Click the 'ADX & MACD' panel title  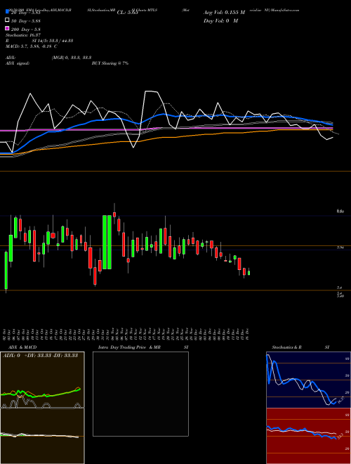pyautogui.click(x=22, y=347)
